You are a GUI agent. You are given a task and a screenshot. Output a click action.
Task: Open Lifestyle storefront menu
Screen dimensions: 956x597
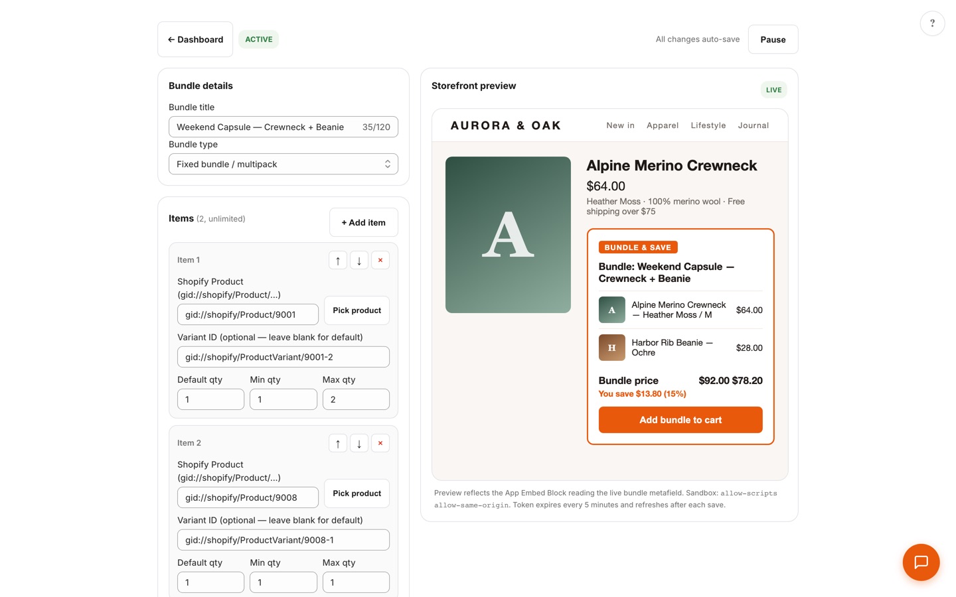pos(708,125)
